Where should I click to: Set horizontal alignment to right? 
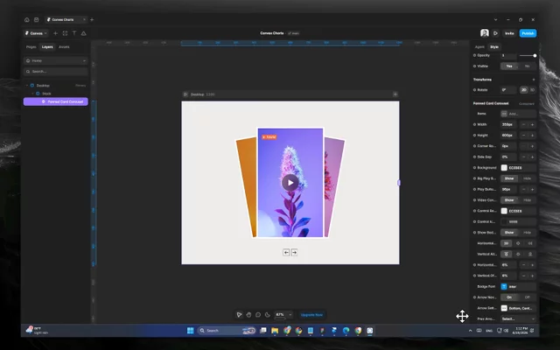[530, 243]
